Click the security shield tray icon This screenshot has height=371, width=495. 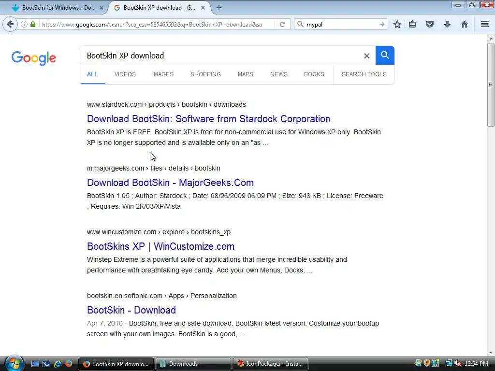click(426, 363)
